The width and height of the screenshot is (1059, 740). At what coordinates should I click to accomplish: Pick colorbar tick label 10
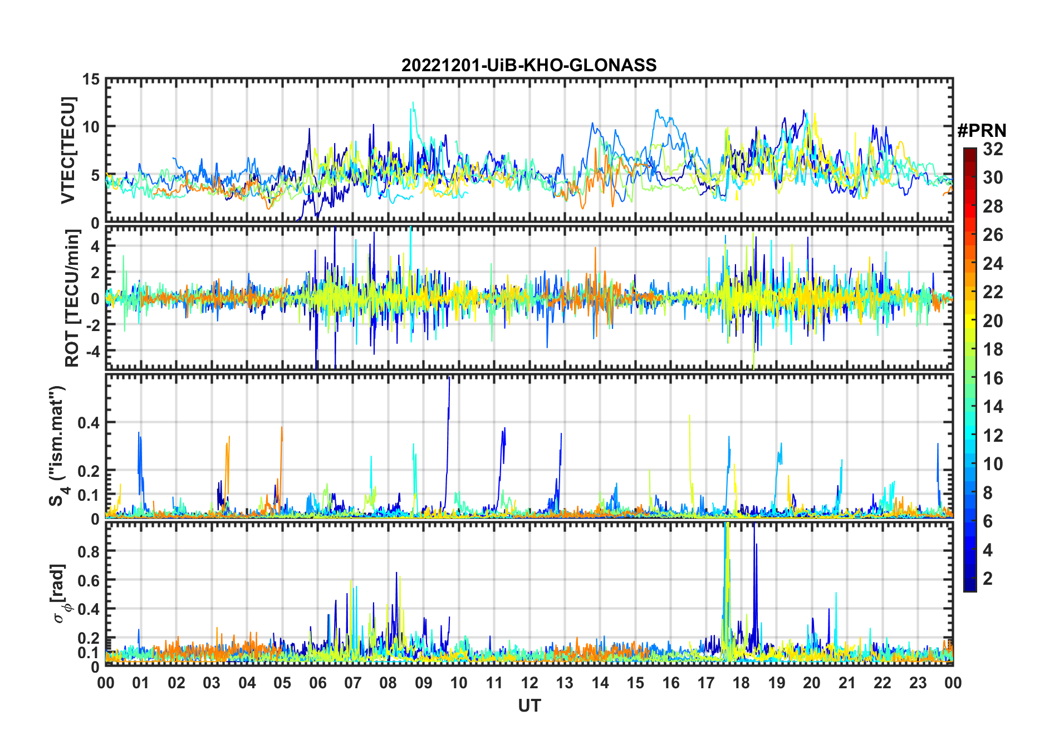(993, 464)
